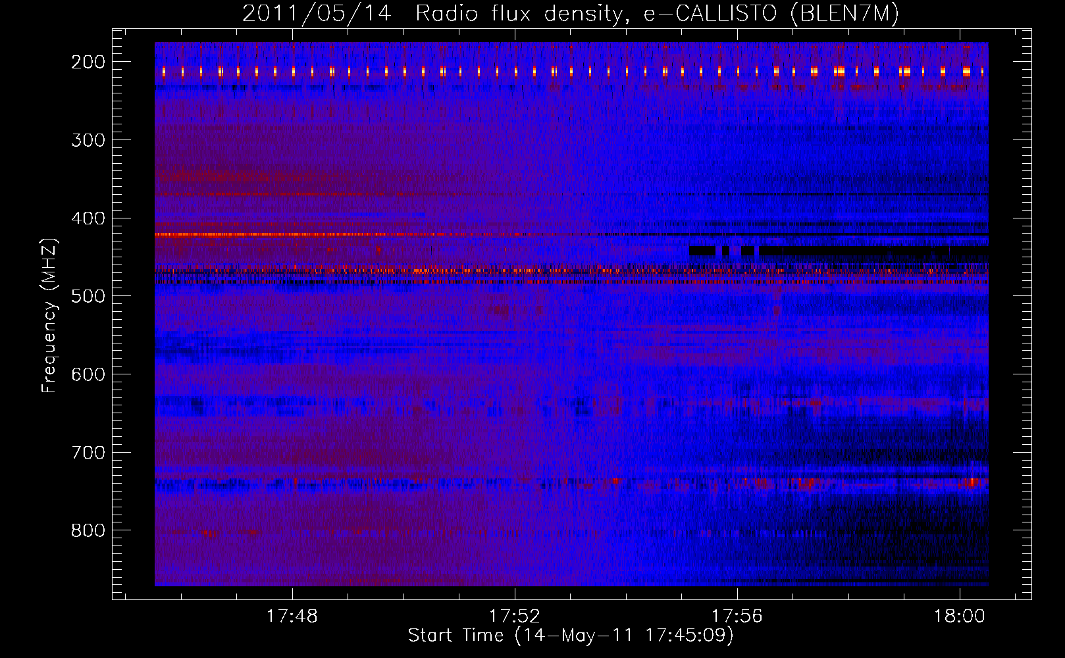Select the 600 frequency tick label
This screenshot has width=1065, height=658.
pyautogui.click(x=88, y=375)
